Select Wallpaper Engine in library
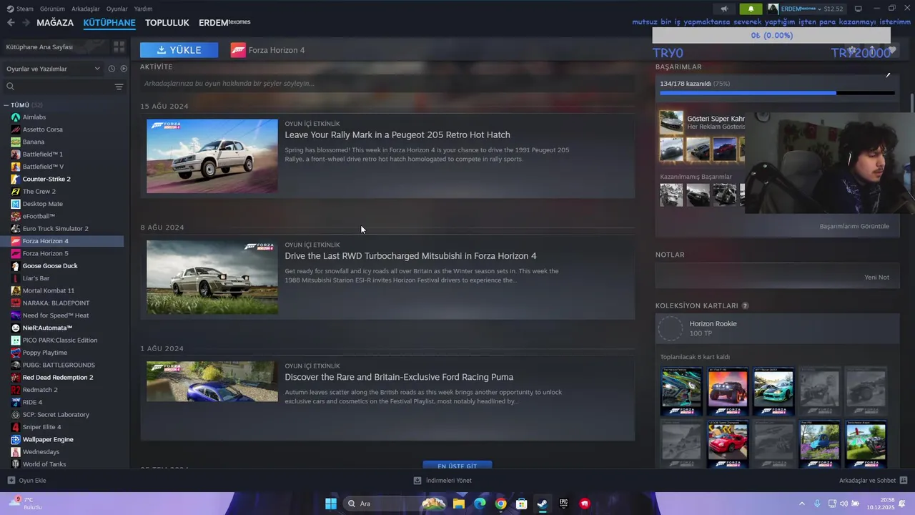915x515 pixels. 47,439
